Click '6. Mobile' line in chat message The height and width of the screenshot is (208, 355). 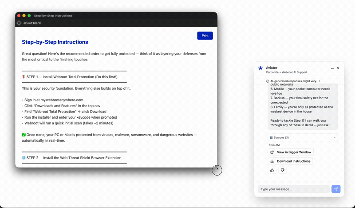[x=300, y=91]
